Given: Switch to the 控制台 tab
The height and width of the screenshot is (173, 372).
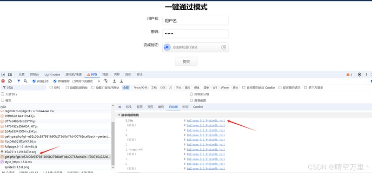Looking at the screenshot, I should (34, 75).
